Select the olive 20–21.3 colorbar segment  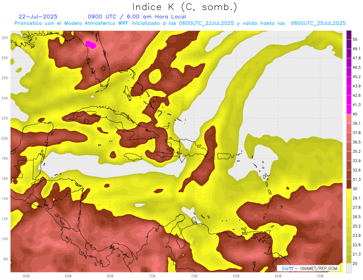pos(349,259)
